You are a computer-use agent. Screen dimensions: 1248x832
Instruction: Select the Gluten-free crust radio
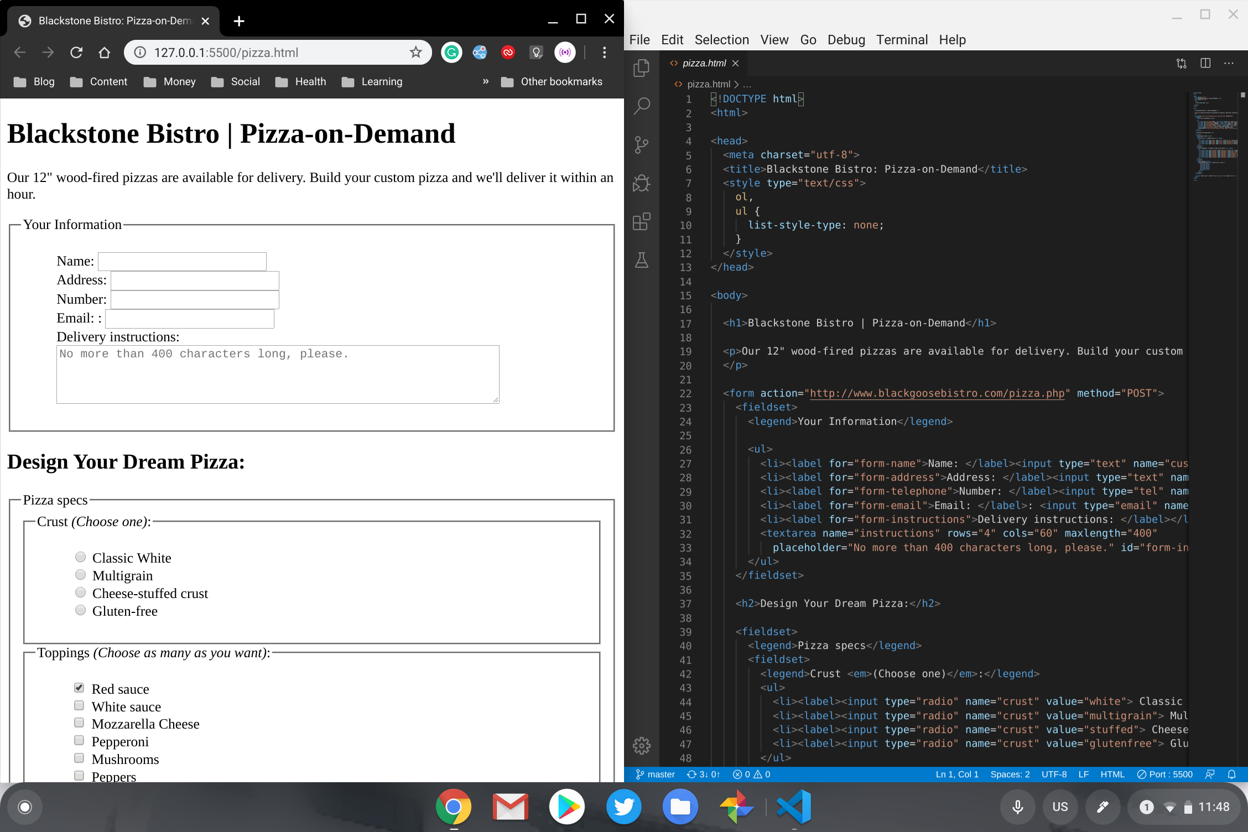tap(80, 610)
